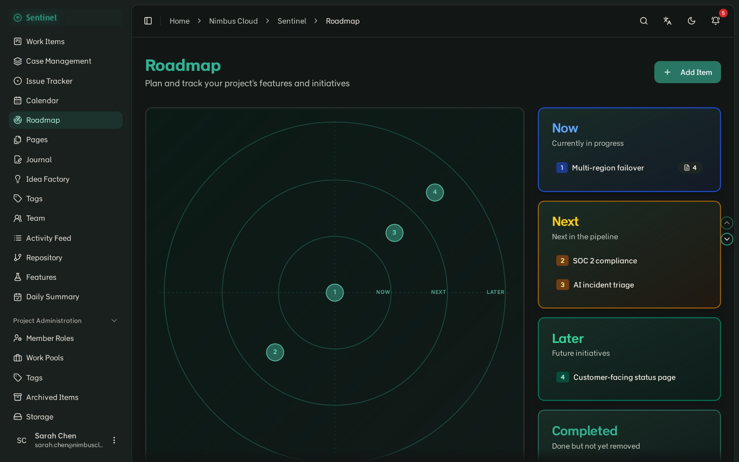
Task: Click the Repository branch icon
Action: click(17, 257)
